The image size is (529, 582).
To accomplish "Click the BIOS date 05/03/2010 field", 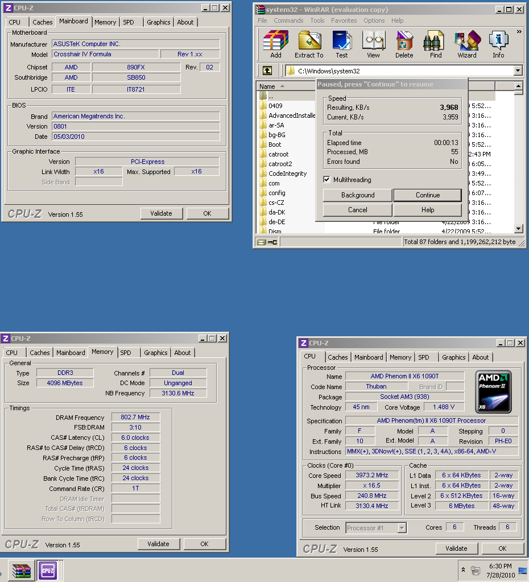I will click(x=136, y=137).
